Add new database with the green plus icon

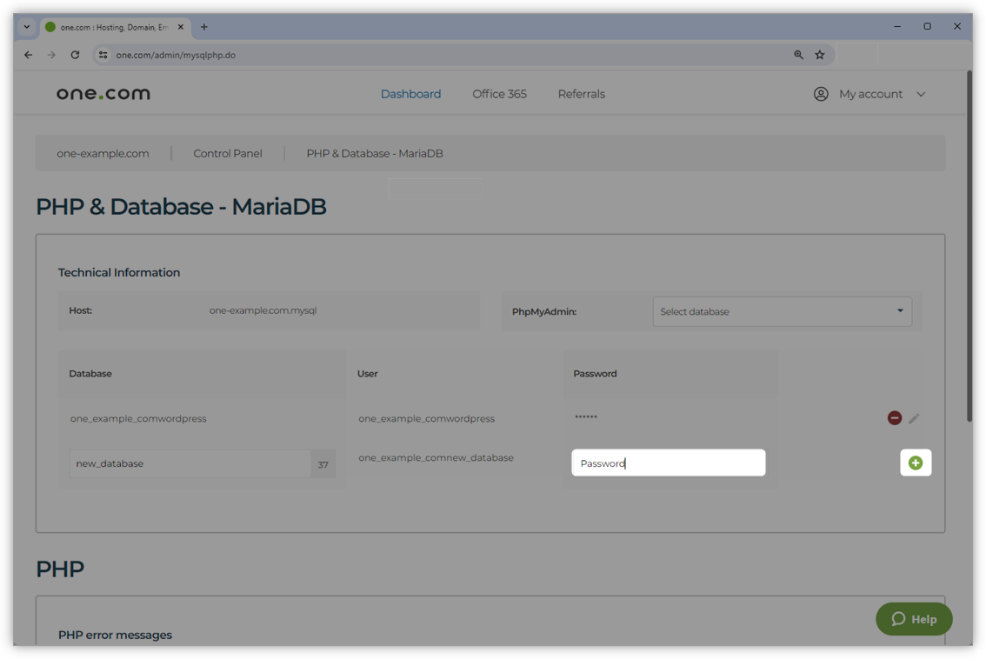pyautogui.click(x=916, y=463)
